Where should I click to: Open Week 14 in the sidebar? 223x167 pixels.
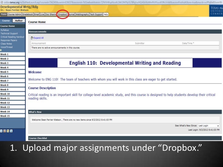coord(13,111)
